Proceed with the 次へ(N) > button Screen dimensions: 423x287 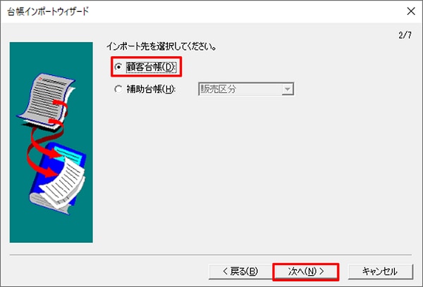point(306,272)
